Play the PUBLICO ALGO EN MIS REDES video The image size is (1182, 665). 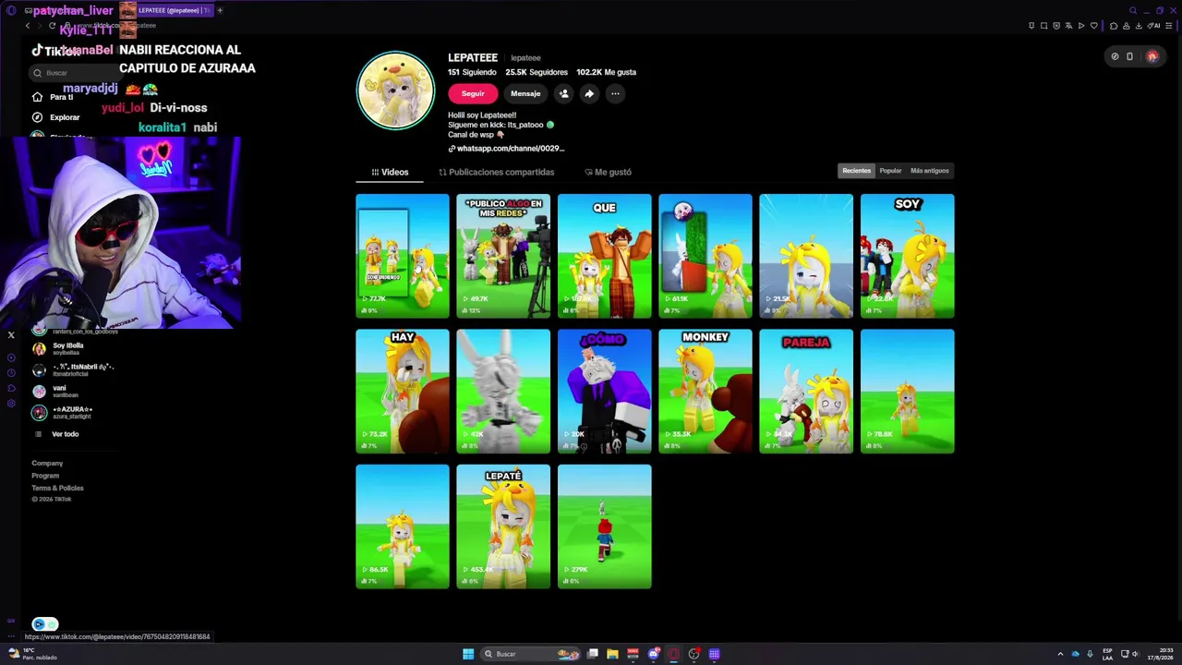pos(503,256)
